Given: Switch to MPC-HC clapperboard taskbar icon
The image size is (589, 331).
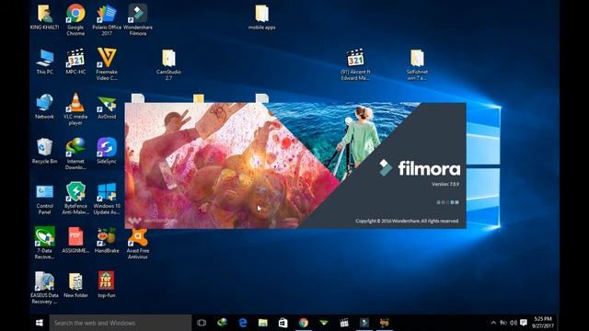Looking at the screenshot, I should click(x=344, y=323).
